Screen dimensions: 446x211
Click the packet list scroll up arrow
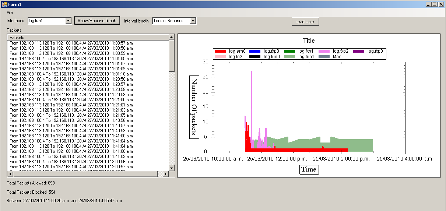172,37
